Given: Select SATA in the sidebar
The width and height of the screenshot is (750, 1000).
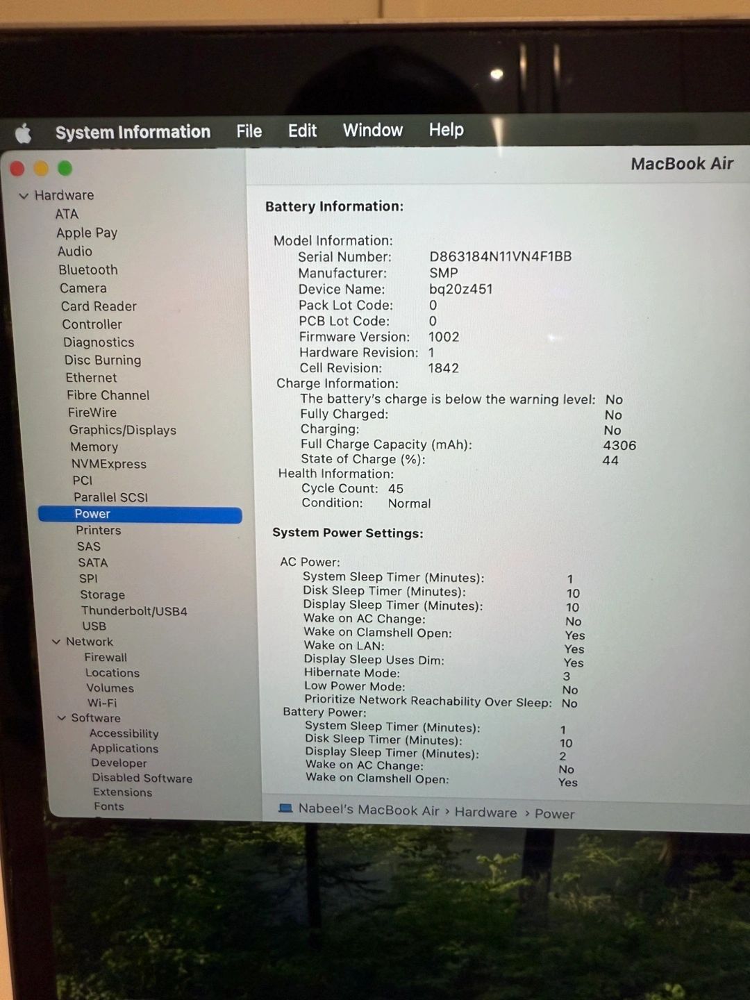Looking at the screenshot, I should [x=92, y=562].
